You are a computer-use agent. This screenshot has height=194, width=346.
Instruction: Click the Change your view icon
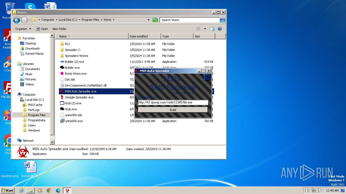coord(198,29)
